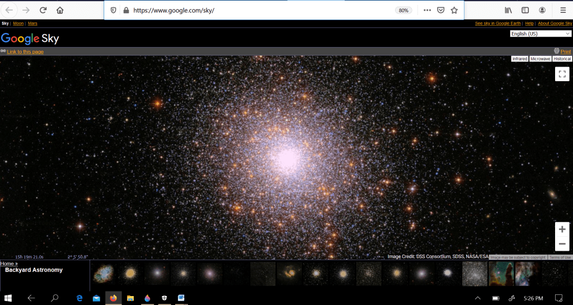The width and height of the screenshot is (573, 305).
Task: Zoom out with the minus button
Action: point(562,243)
